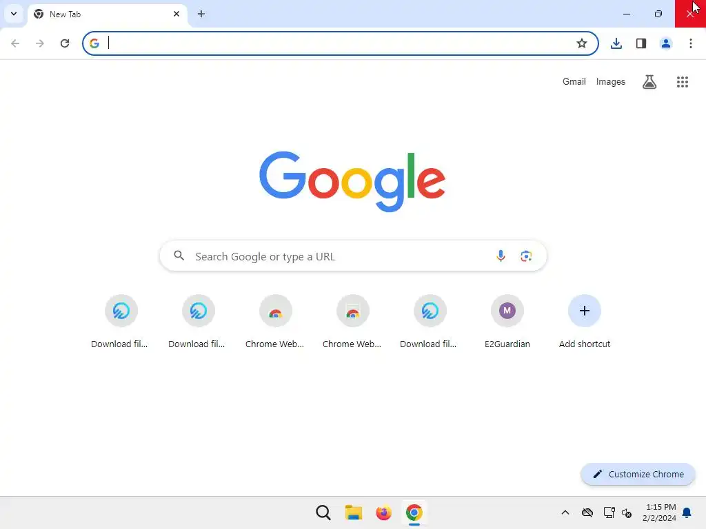Minimize the Chrome window
706x529 pixels.
click(627, 14)
